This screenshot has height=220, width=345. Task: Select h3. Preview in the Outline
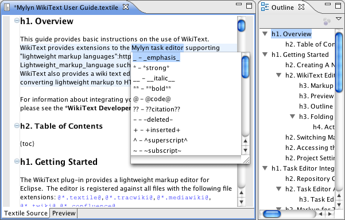[316, 96]
